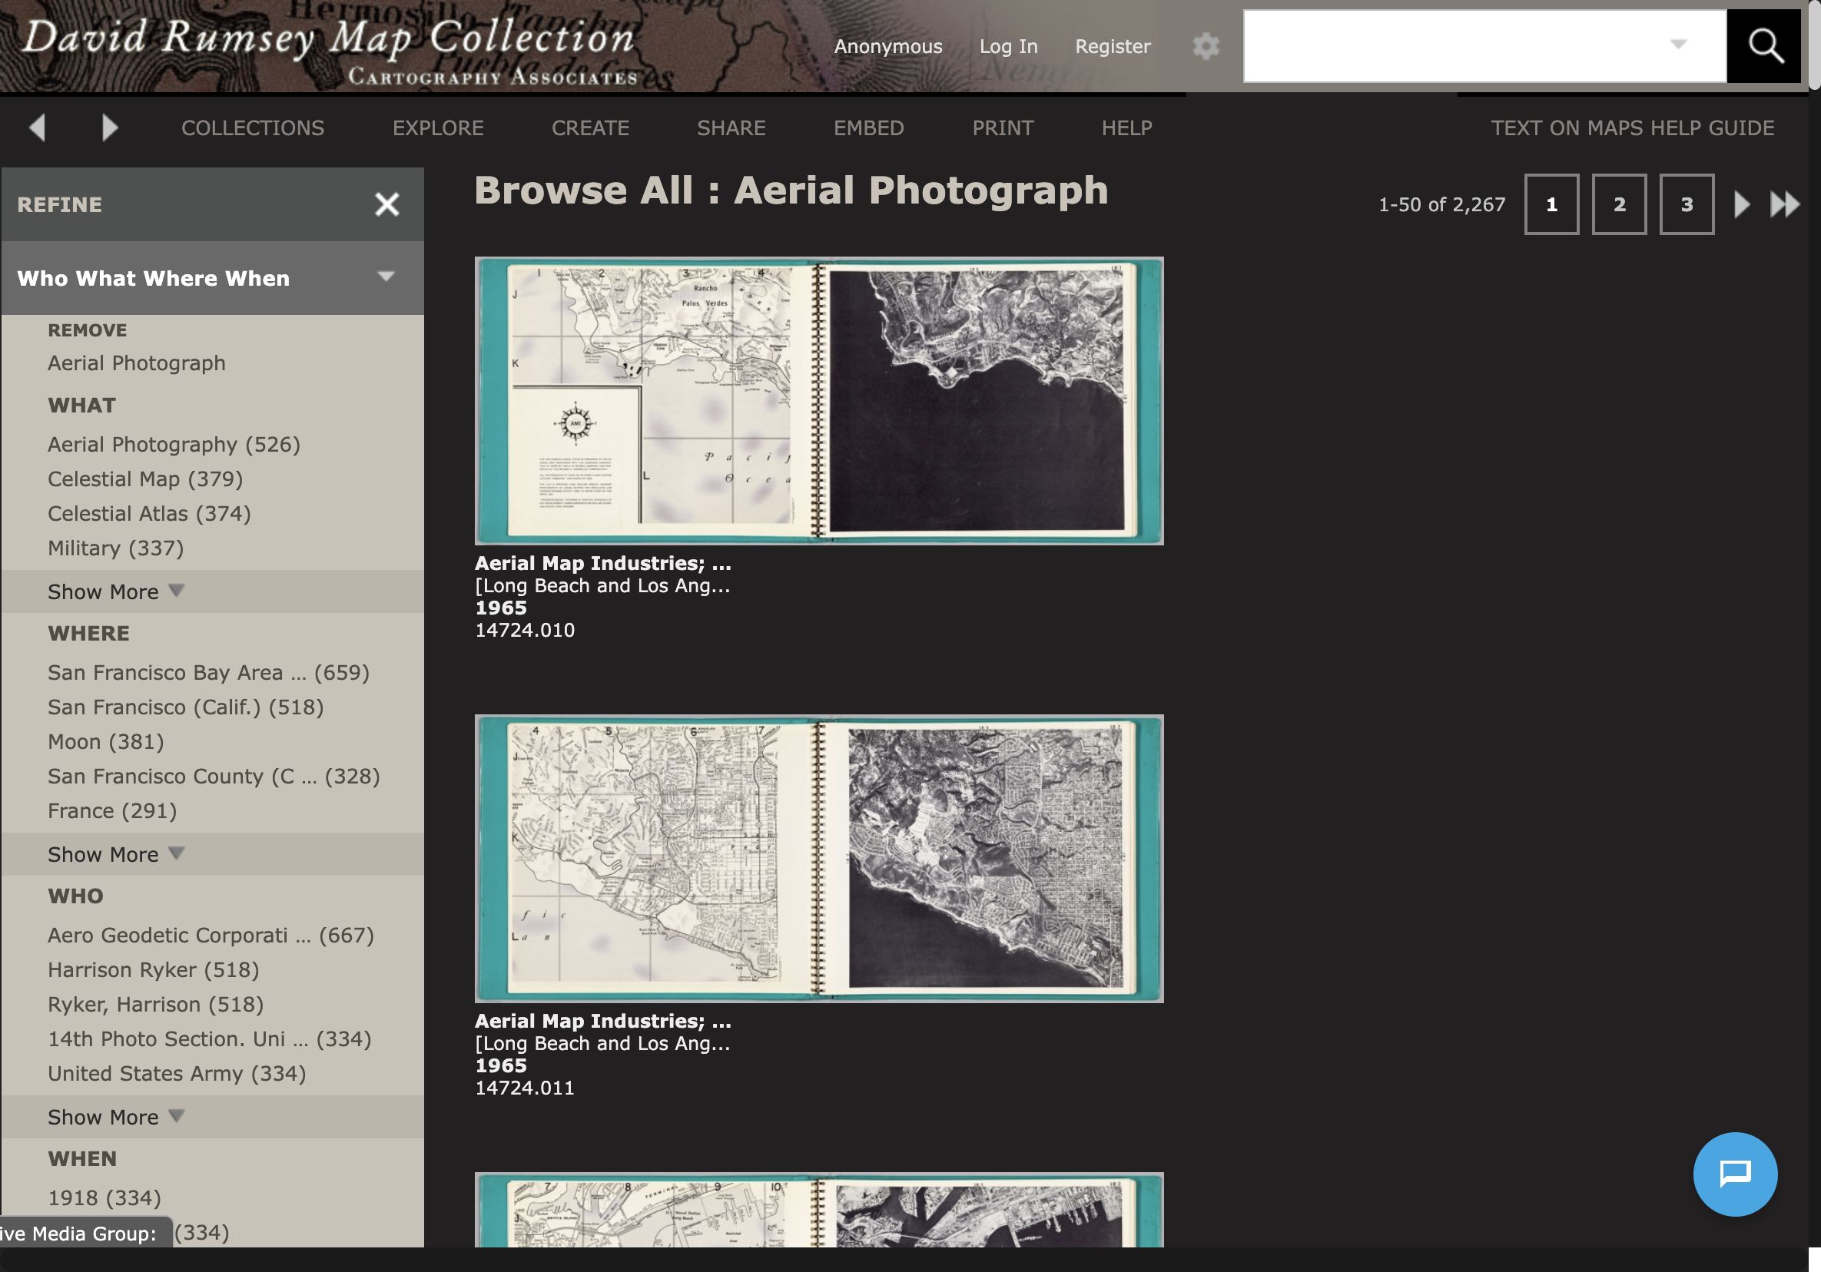Click the back arrow navigation icon
The width and height of the screenshot is (1821, 1272).
pos(38,128)
